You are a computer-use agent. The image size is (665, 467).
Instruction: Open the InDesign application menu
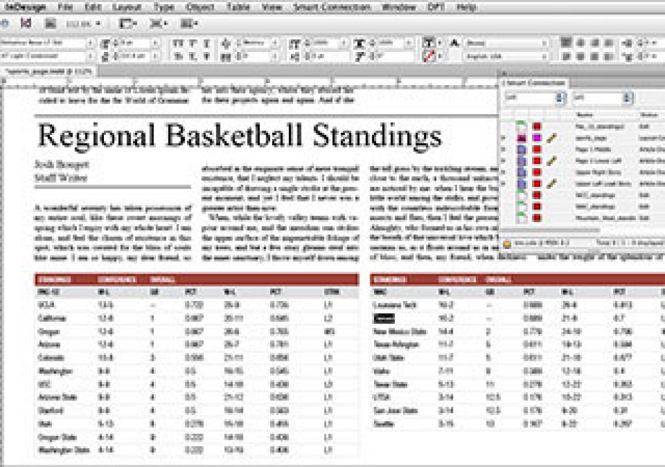26,6
